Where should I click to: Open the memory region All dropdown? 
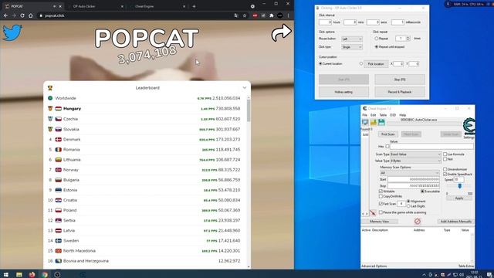click(410, 173)
